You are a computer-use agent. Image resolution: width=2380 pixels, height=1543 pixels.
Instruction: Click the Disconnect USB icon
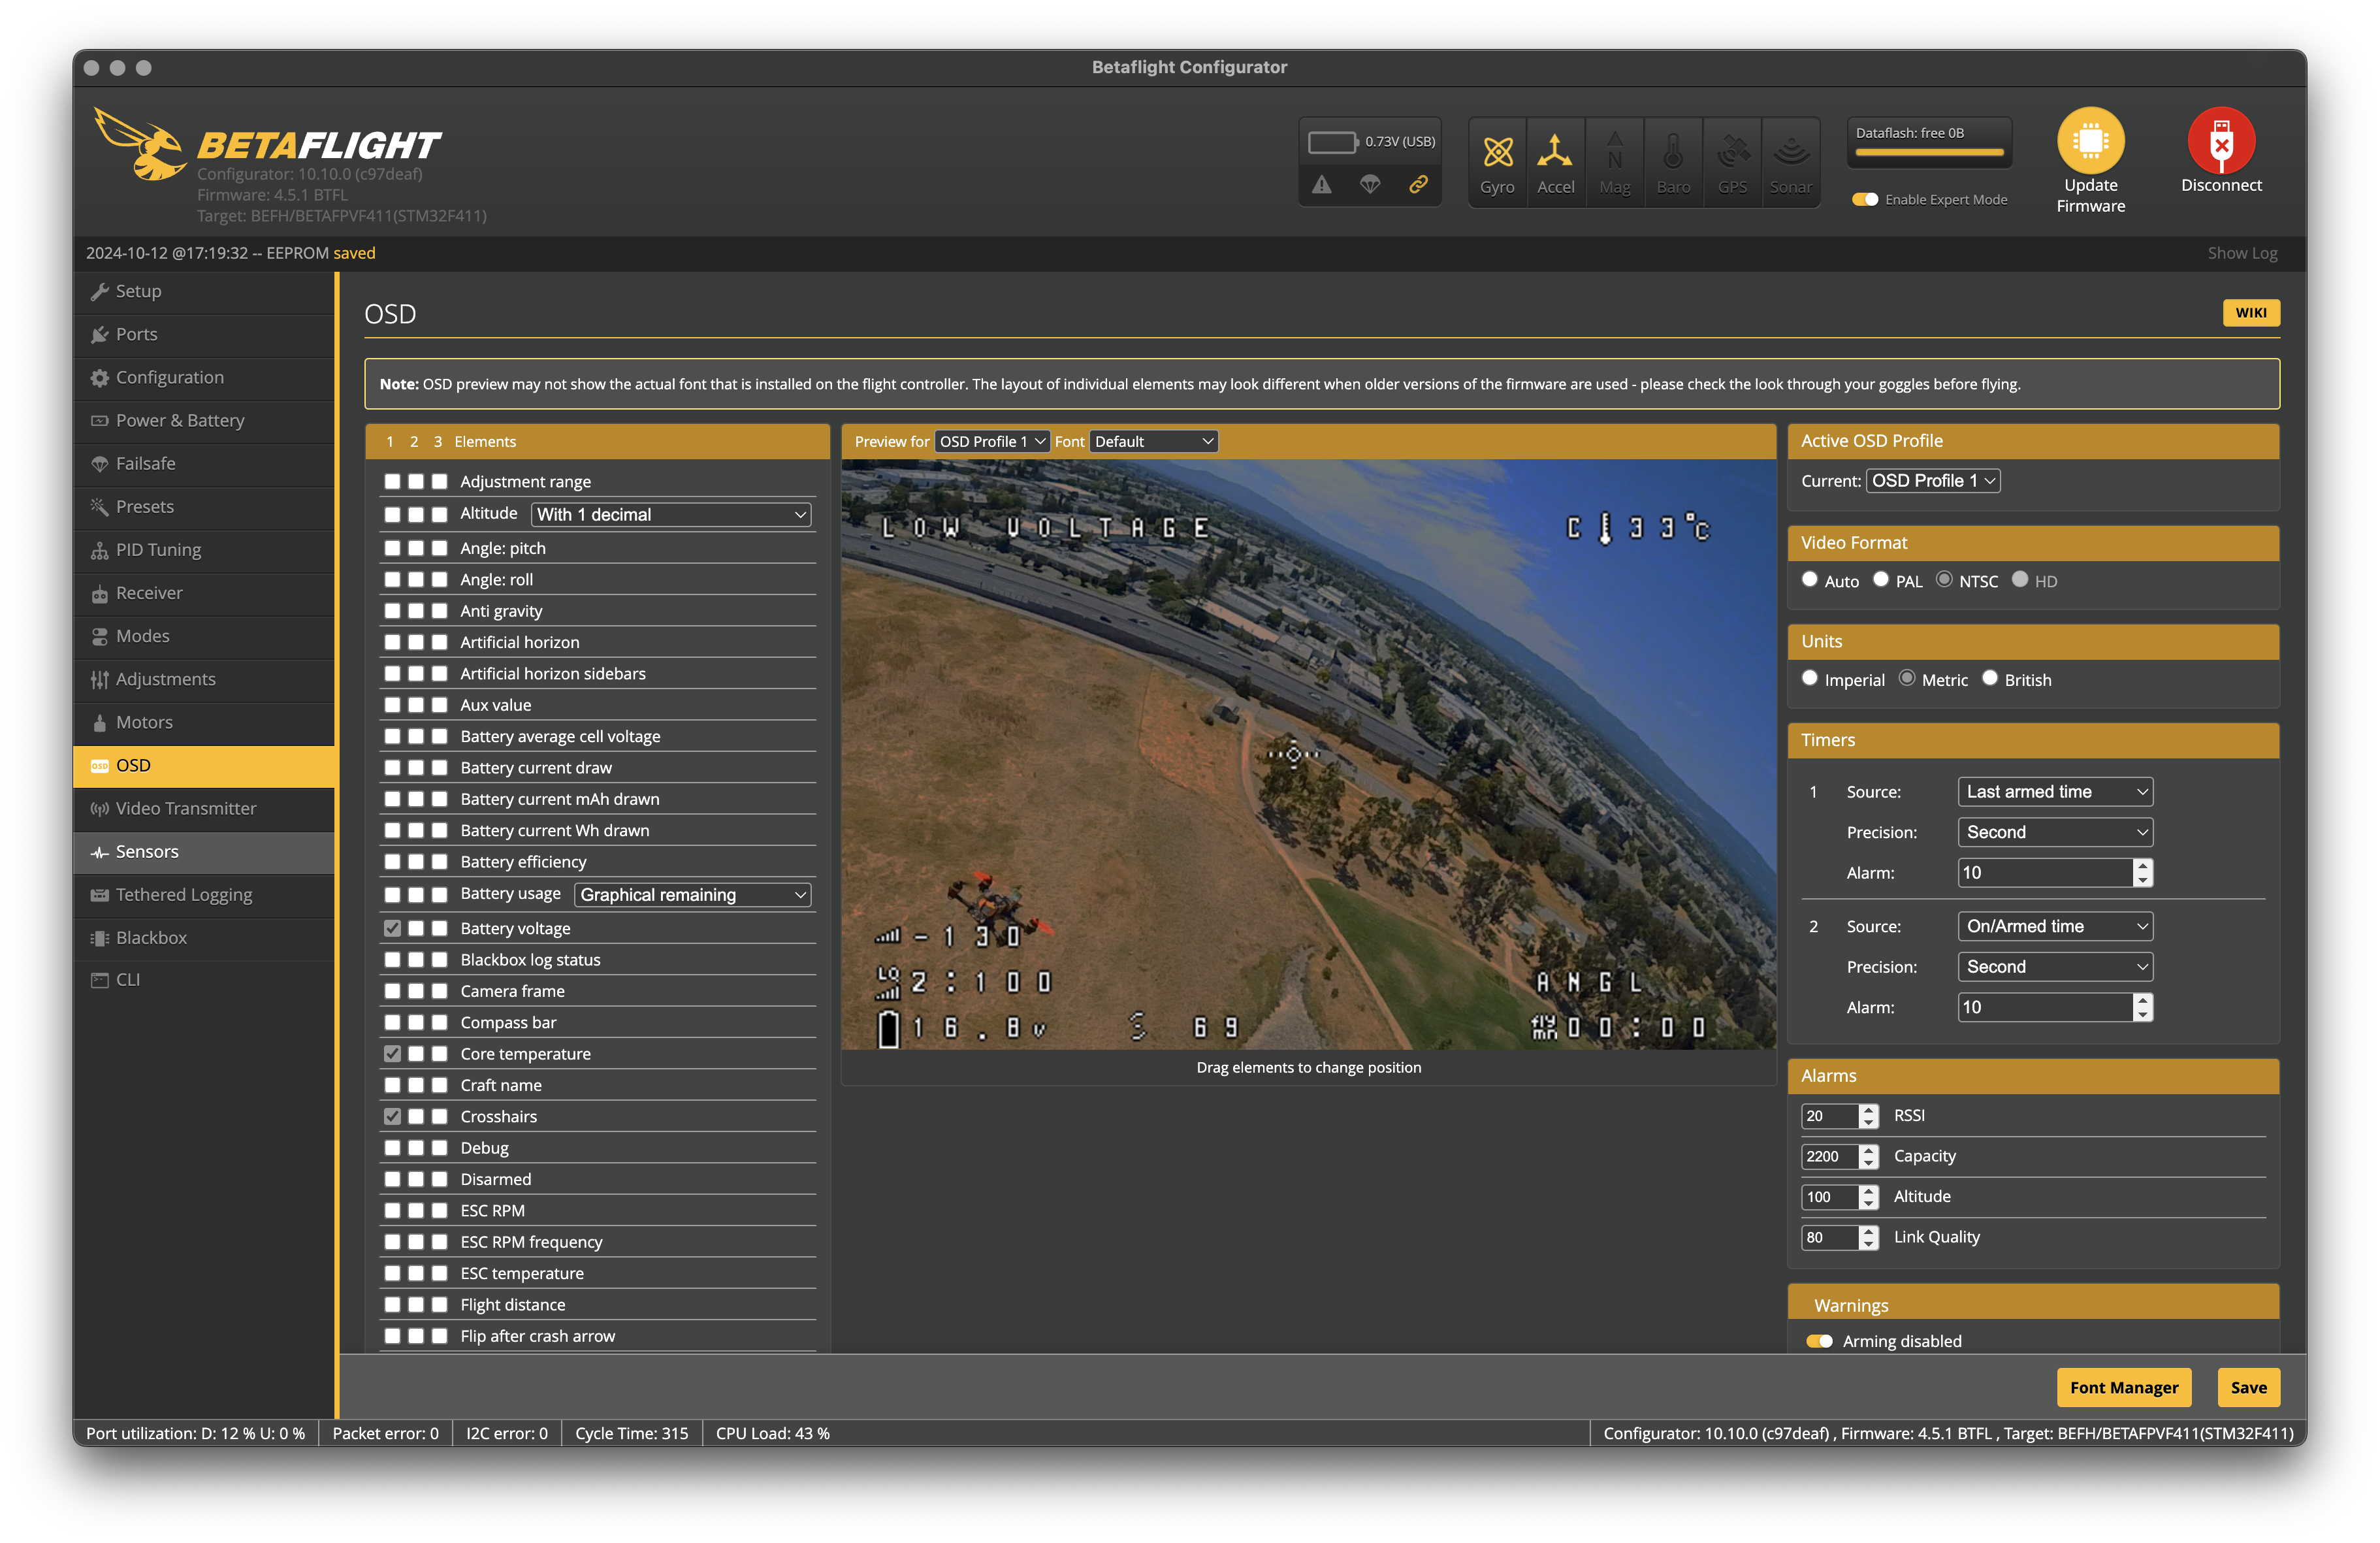2221,141
